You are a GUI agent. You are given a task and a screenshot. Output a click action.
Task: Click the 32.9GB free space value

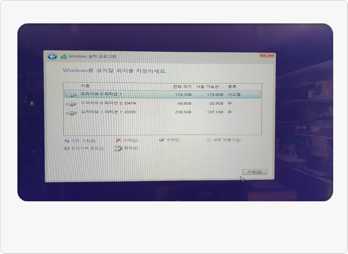[x=216, y=104]
